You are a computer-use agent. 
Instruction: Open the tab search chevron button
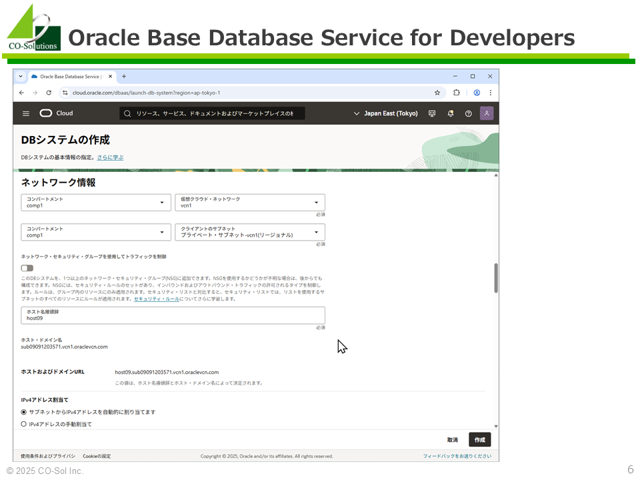coord(21,76)
